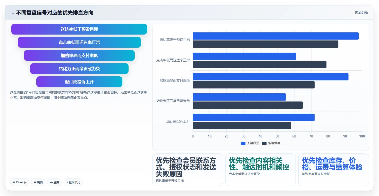Viewport: 379px width, 196px height.
Task: Click 关键权重 bar for 点击率低而送达率正常
Action: 244,56
